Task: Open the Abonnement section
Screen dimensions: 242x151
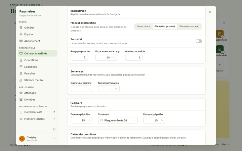Action: [x=37, y=41]
